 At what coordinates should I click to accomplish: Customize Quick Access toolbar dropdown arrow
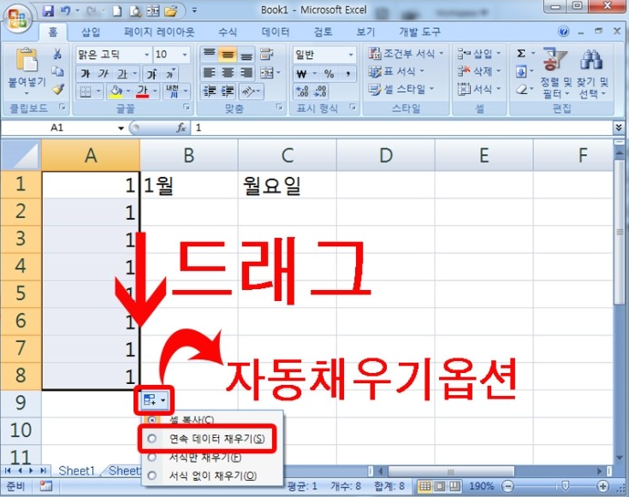(194, 10)
